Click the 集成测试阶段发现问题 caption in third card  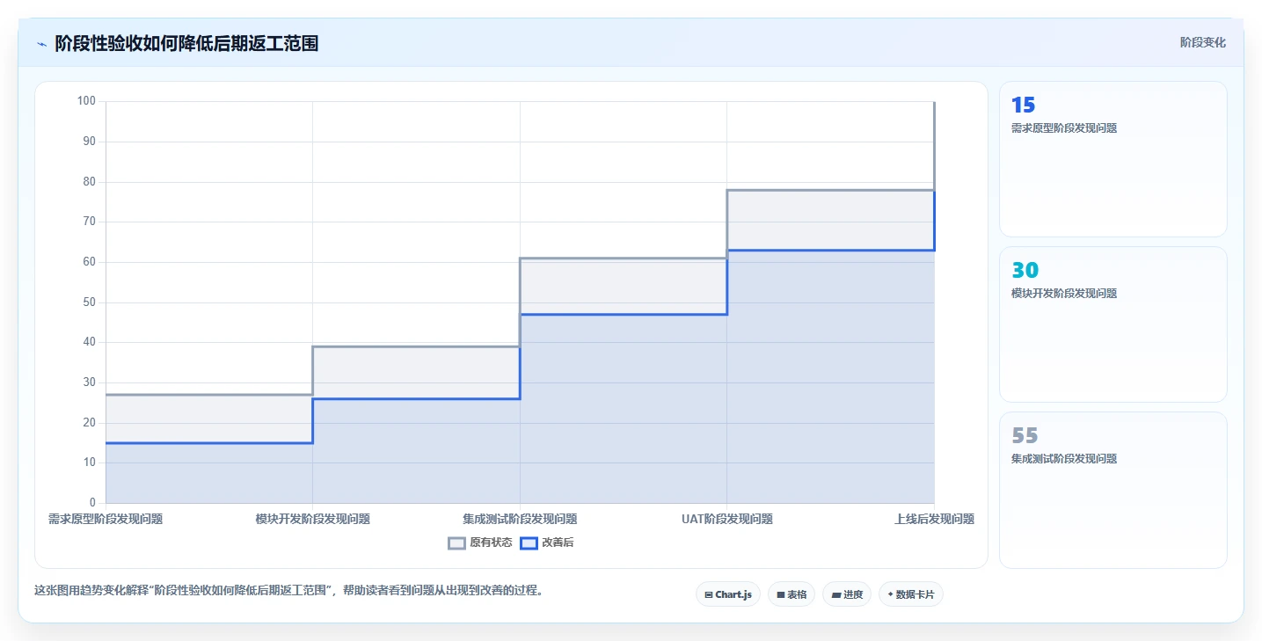[x=1064, y=459]
